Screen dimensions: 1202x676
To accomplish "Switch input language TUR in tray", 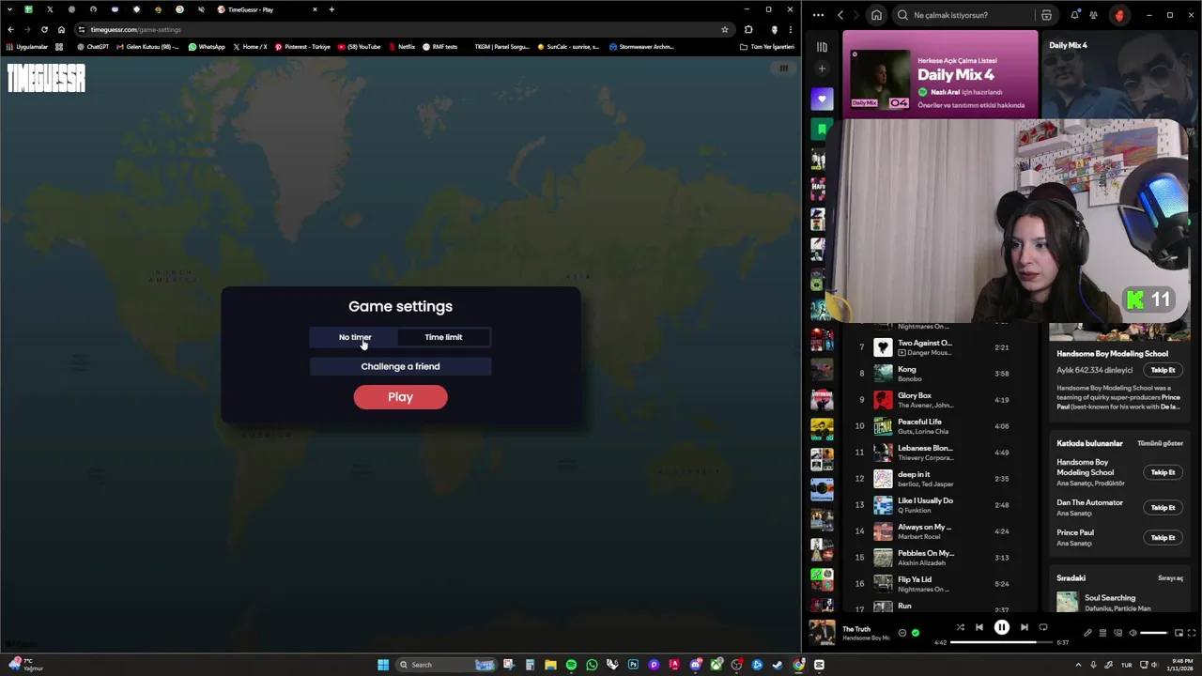I will click(1126, 665).
